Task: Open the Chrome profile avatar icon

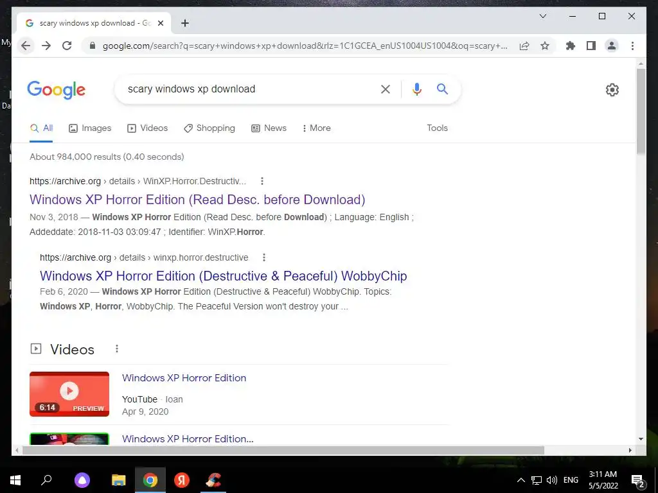Action: tap(612, 46)
